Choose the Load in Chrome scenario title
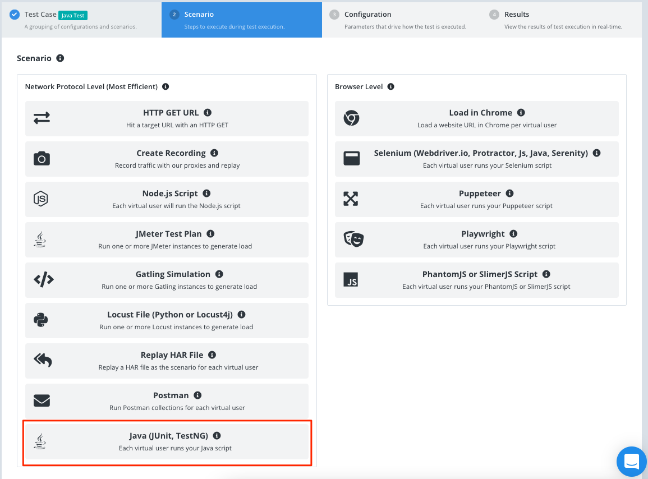The height and width of the screenshot is (479, 648). pyautogui.click(x=481, y=113)
